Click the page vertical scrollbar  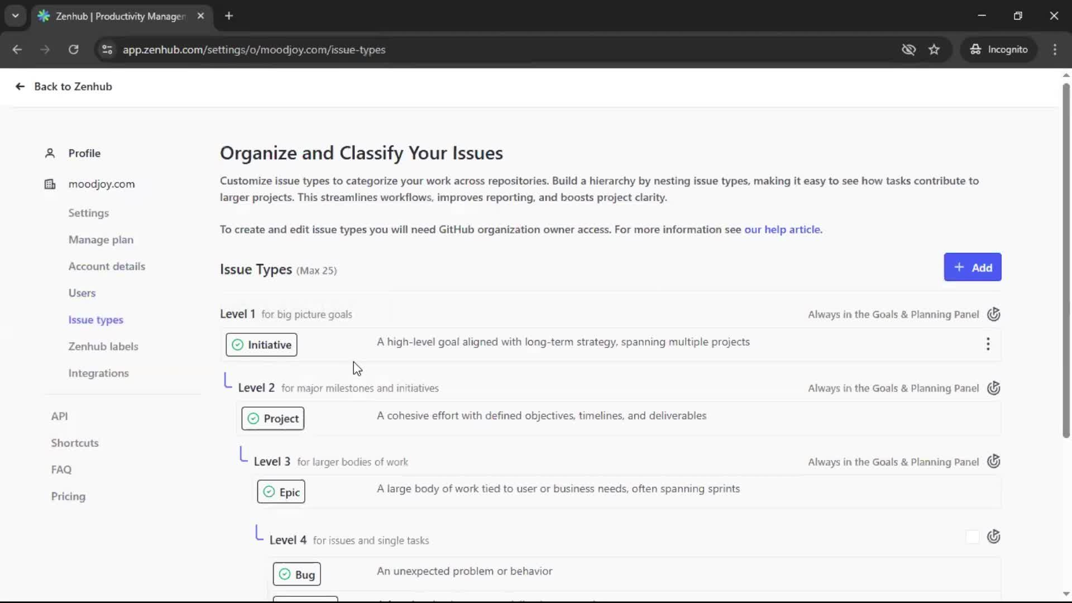(x=1066, y=260)
